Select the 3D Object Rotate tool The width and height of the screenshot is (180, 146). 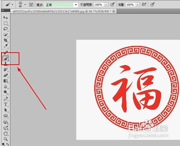(5, 122)
